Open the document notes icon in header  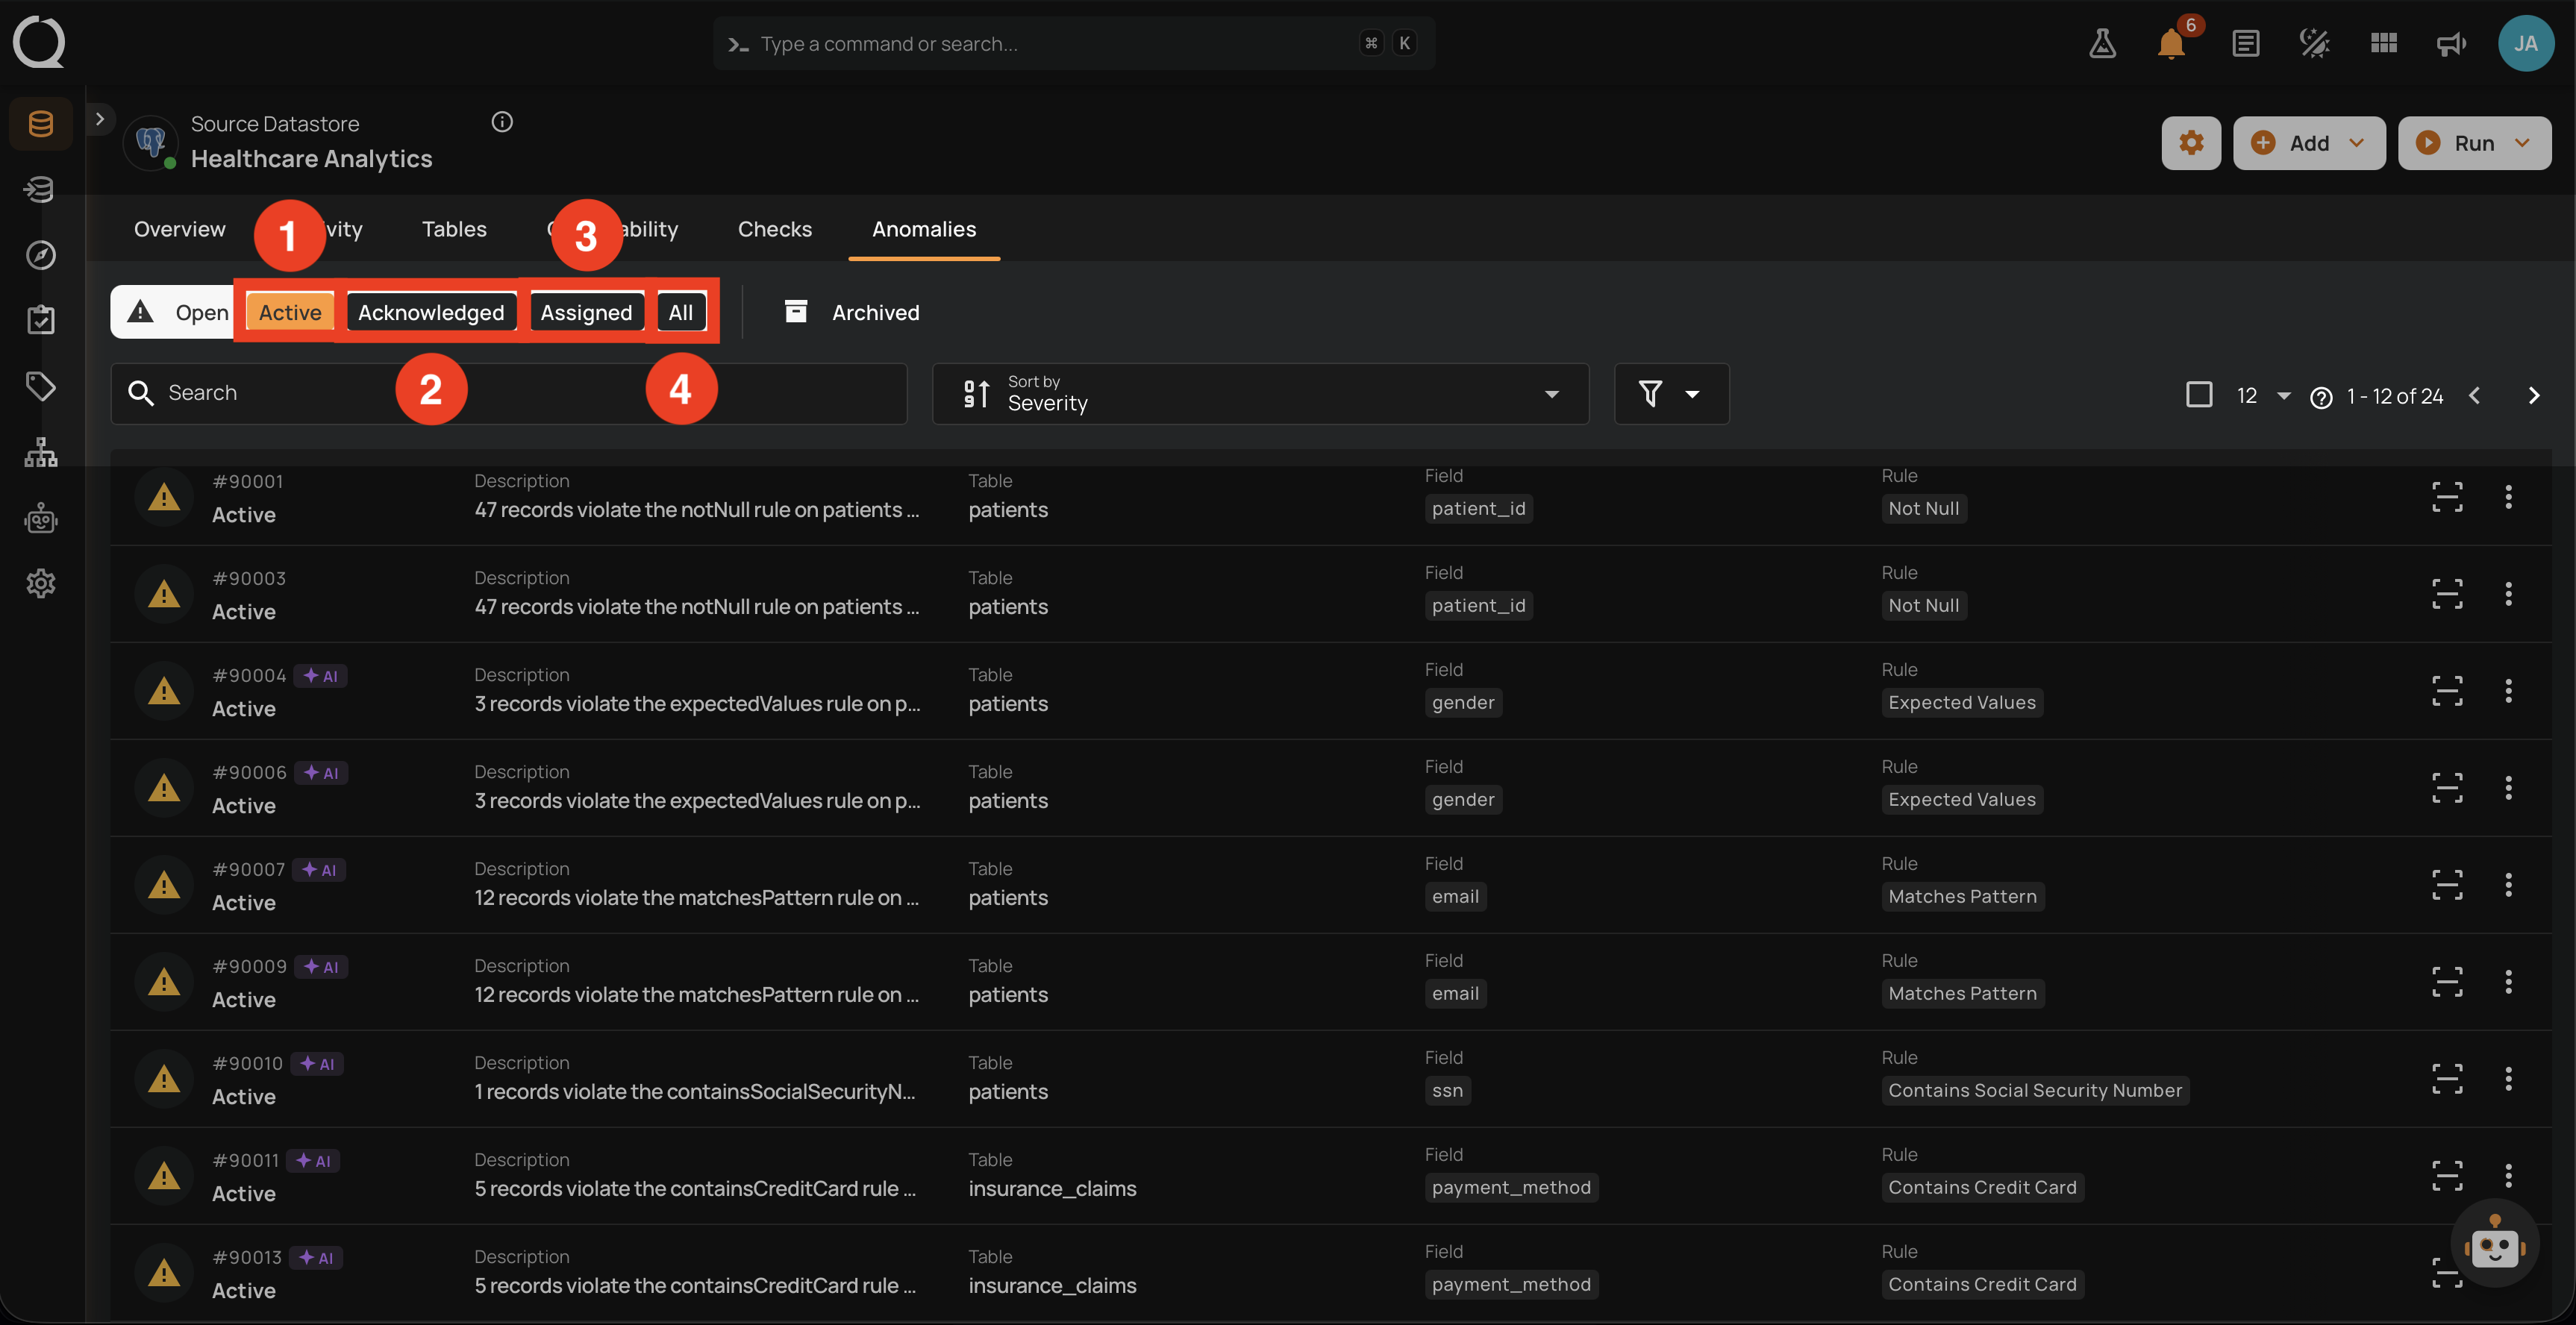pyautogui.click(x=2246, y=43)
